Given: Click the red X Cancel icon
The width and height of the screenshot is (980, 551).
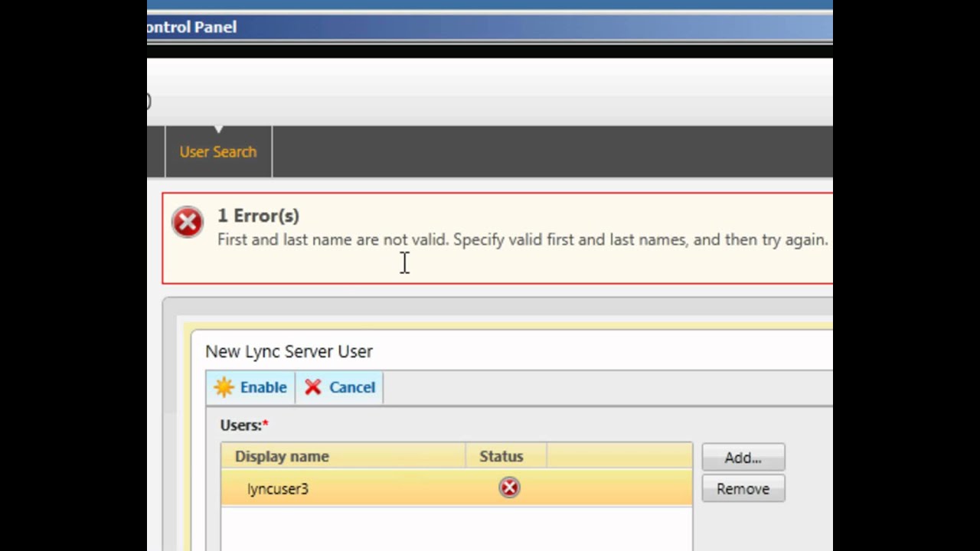Looking at the screenshot, I should (312, 387).
